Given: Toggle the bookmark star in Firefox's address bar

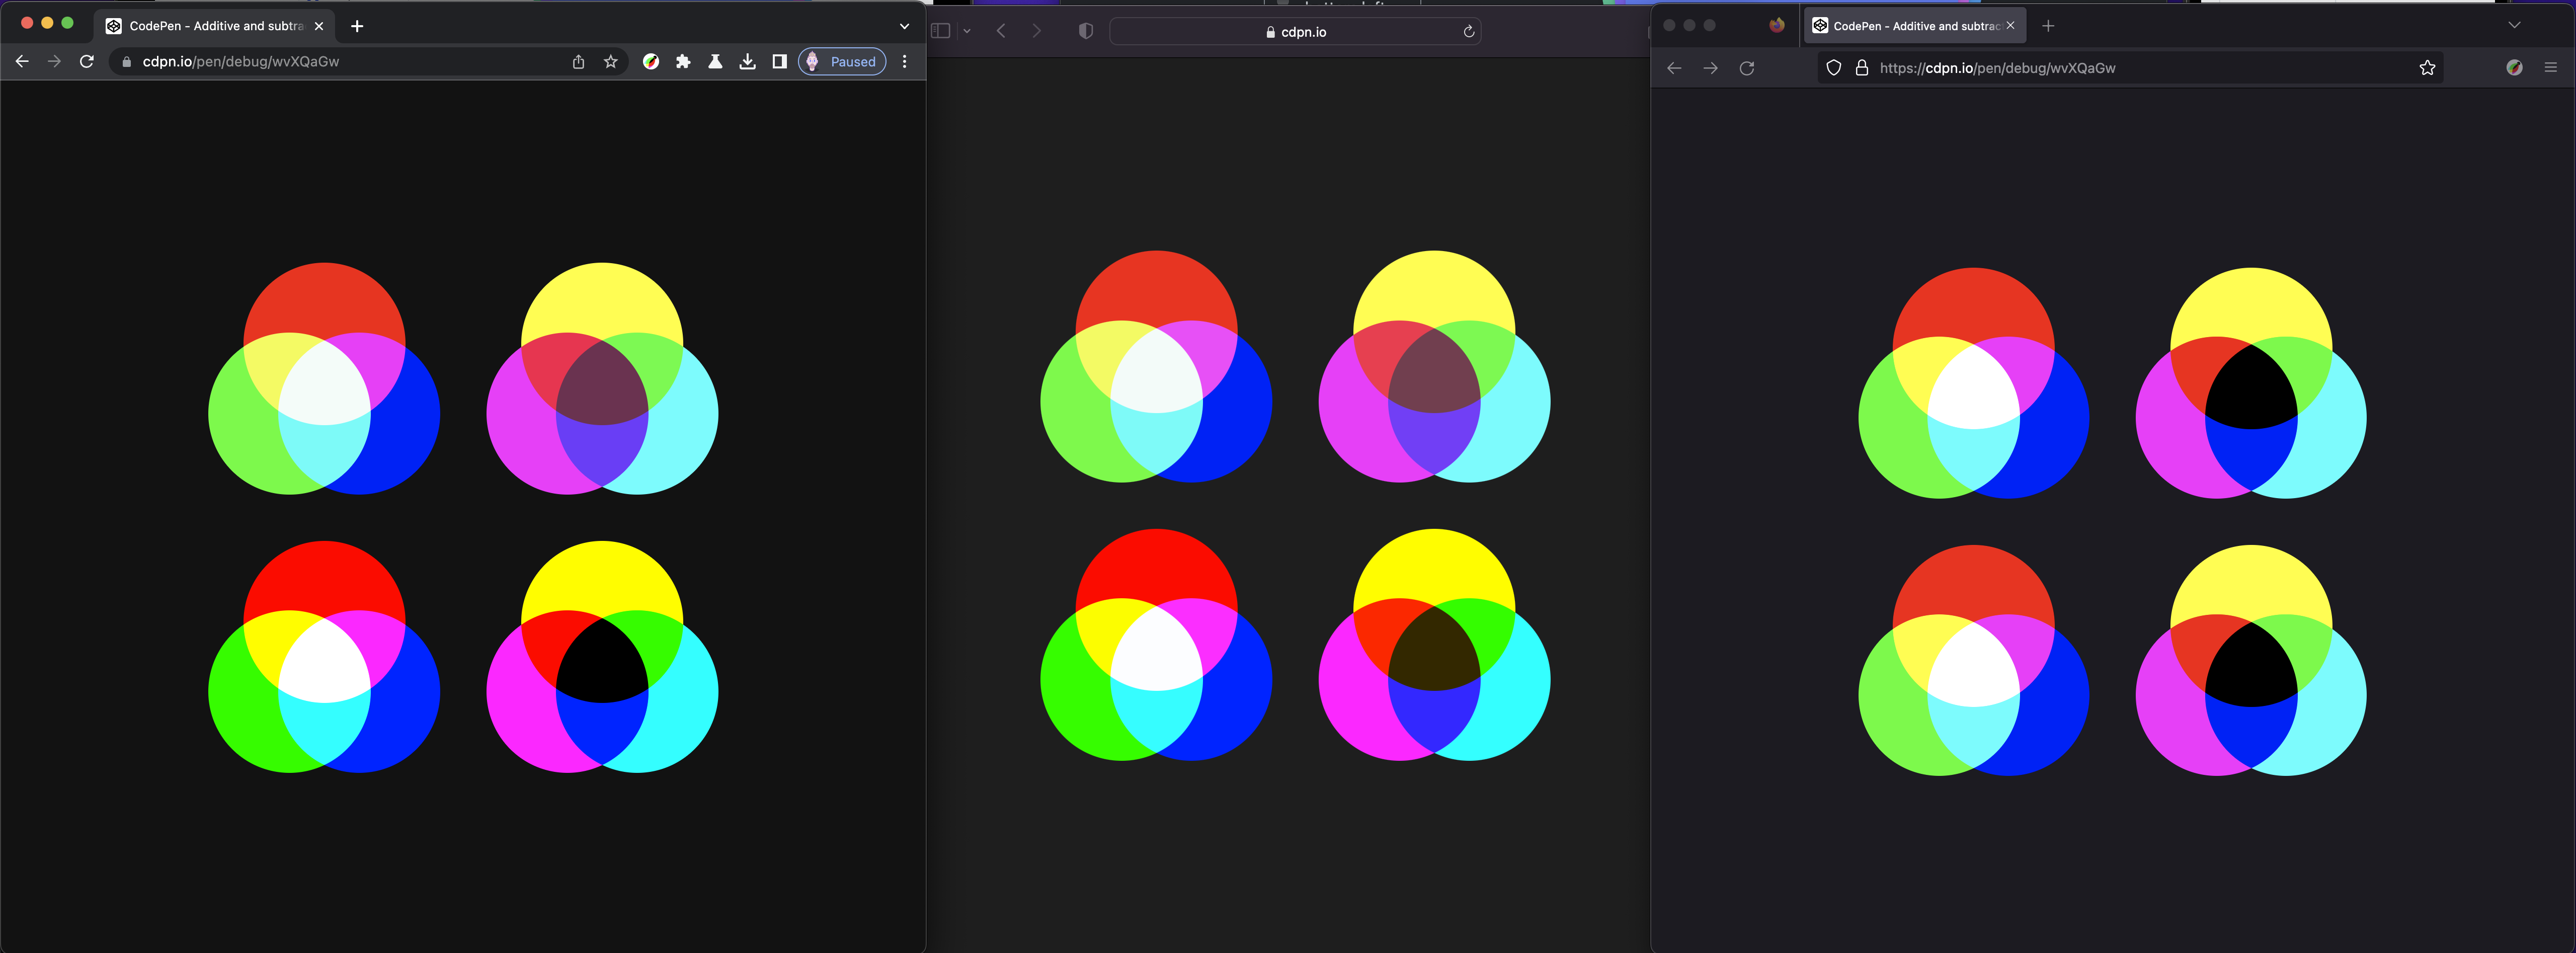Looking at the screenshot, I should click(x=2427, y=67).
